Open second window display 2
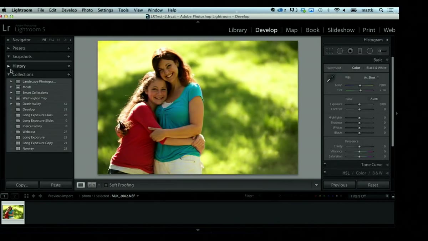Screen dimensions: 428x241 tap(15, 196)
